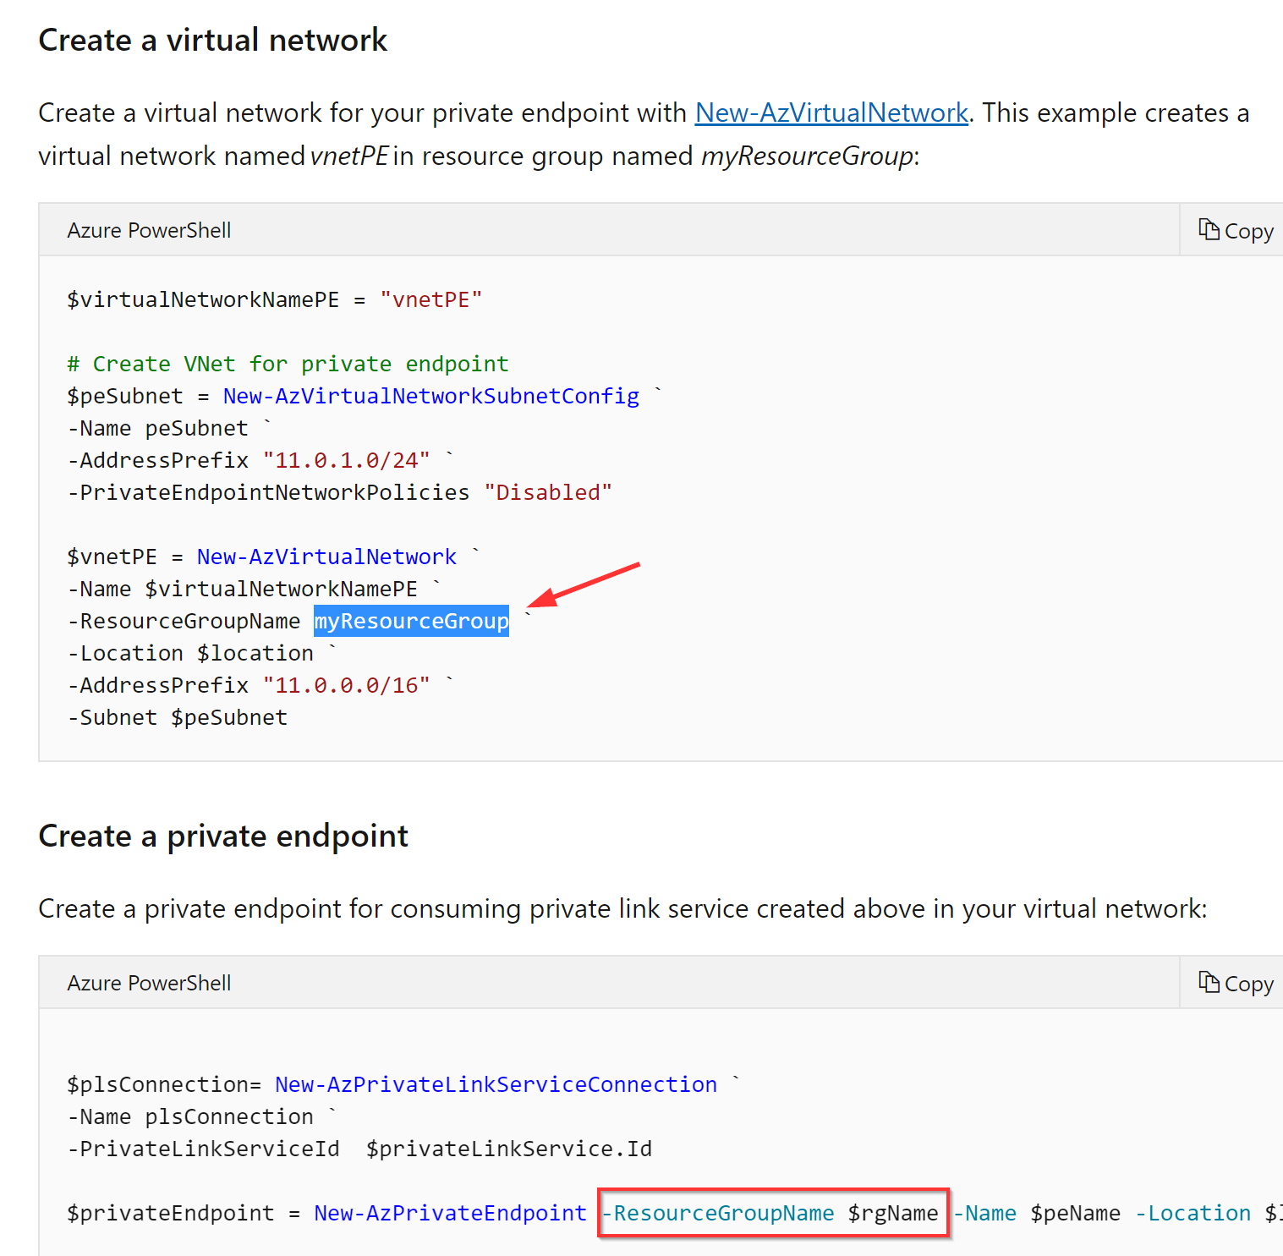Click '$privateLinkService.Id' in the code
1283x1256 pixels.
[x=509, y=1149]
